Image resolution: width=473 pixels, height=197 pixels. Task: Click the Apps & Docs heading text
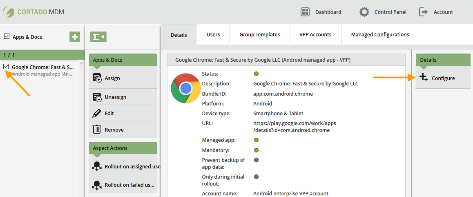coord(27,37)
